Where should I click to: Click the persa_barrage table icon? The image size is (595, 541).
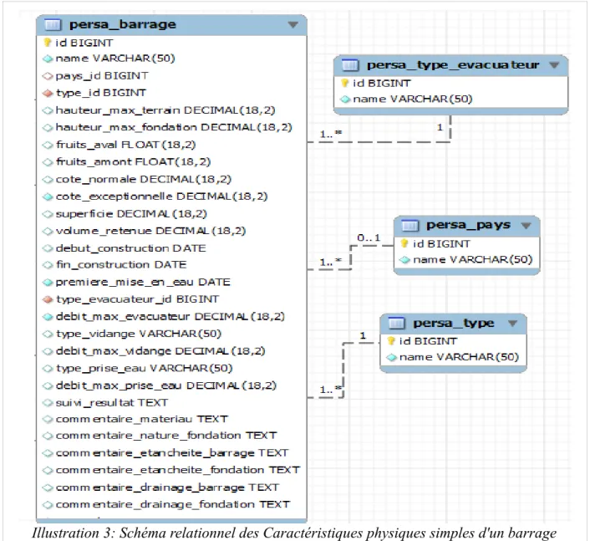(x=53, y=25)
